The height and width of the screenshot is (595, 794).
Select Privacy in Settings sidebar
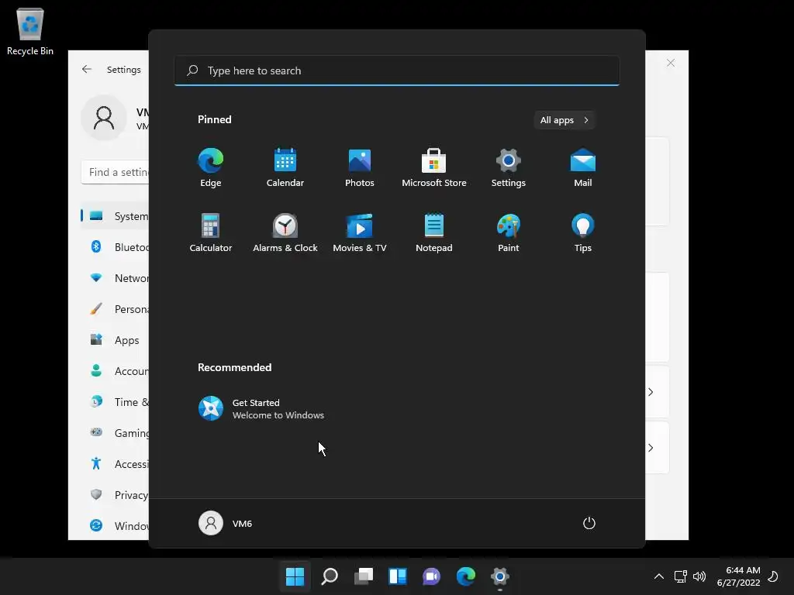pyautogui.click(x=116, y=495)
